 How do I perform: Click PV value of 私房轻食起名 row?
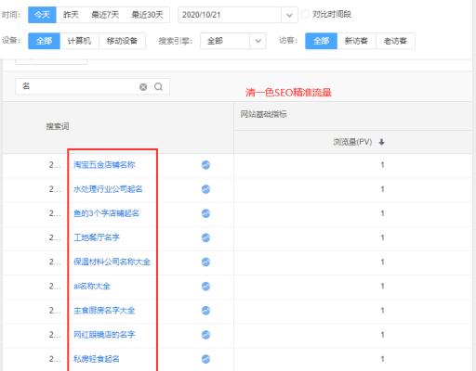click(x=382, y=359)
